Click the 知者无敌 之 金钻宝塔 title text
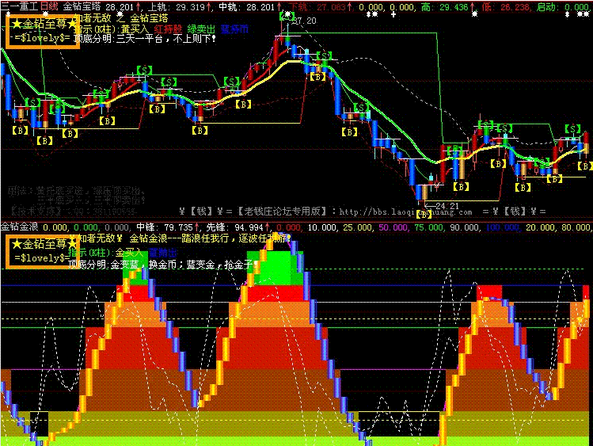 tap(121, 17)
